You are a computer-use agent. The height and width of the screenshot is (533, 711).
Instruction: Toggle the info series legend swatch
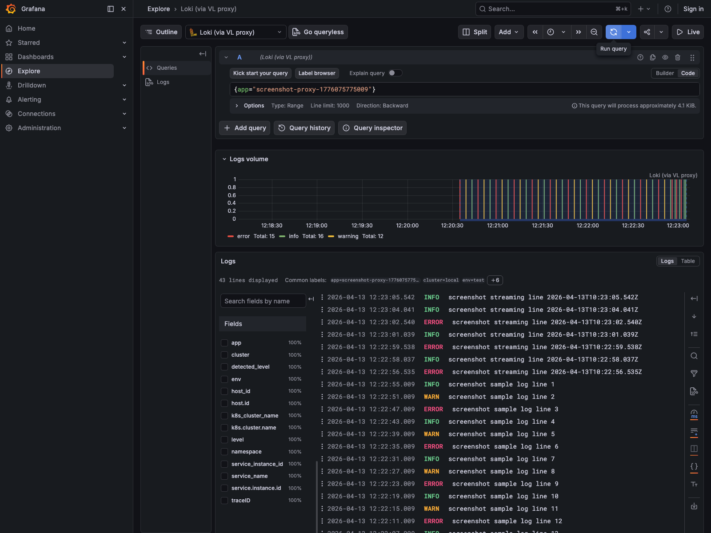pos(282,236)
